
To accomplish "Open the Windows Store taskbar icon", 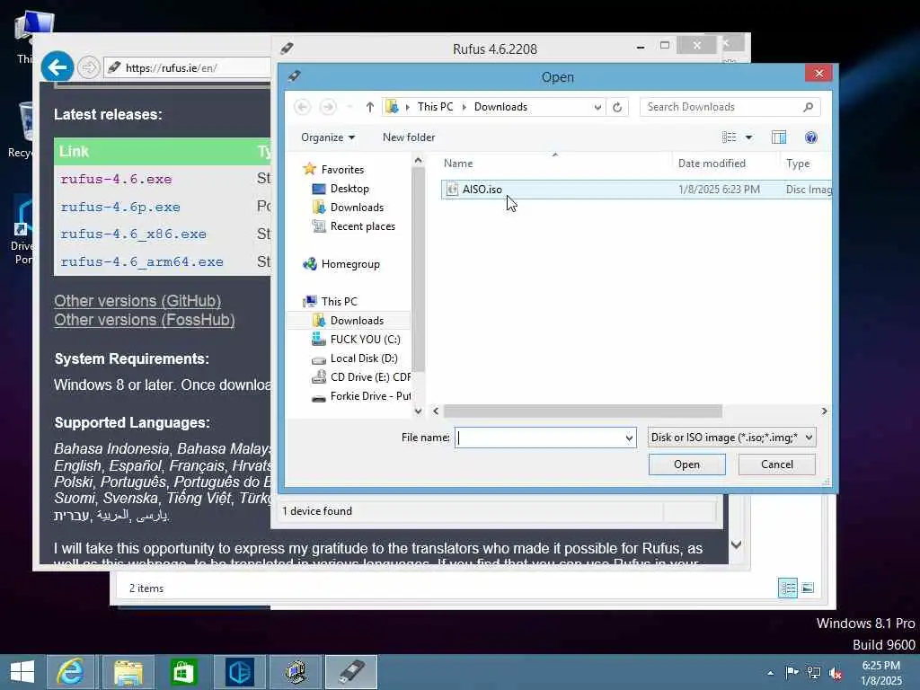I will tap(183, 672).
